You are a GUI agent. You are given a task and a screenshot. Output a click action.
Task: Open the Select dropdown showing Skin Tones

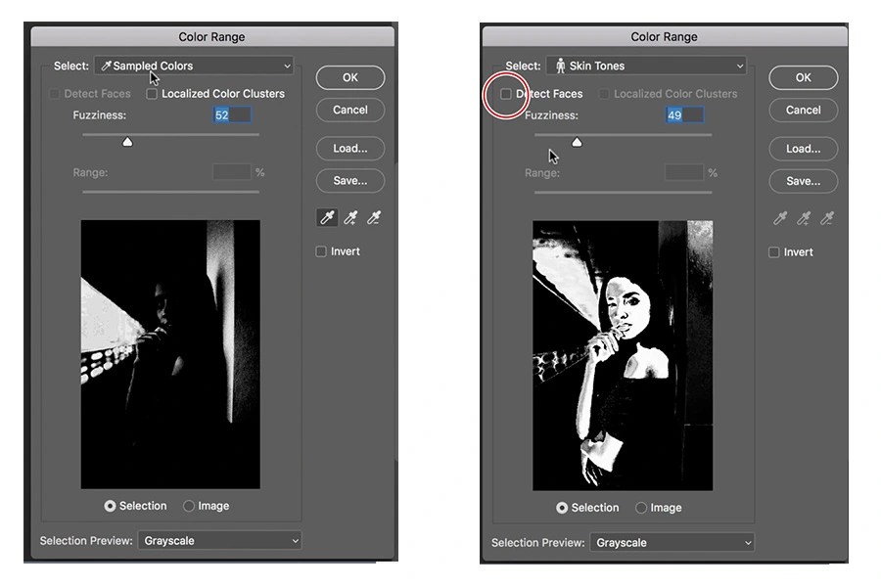point(646,66)
